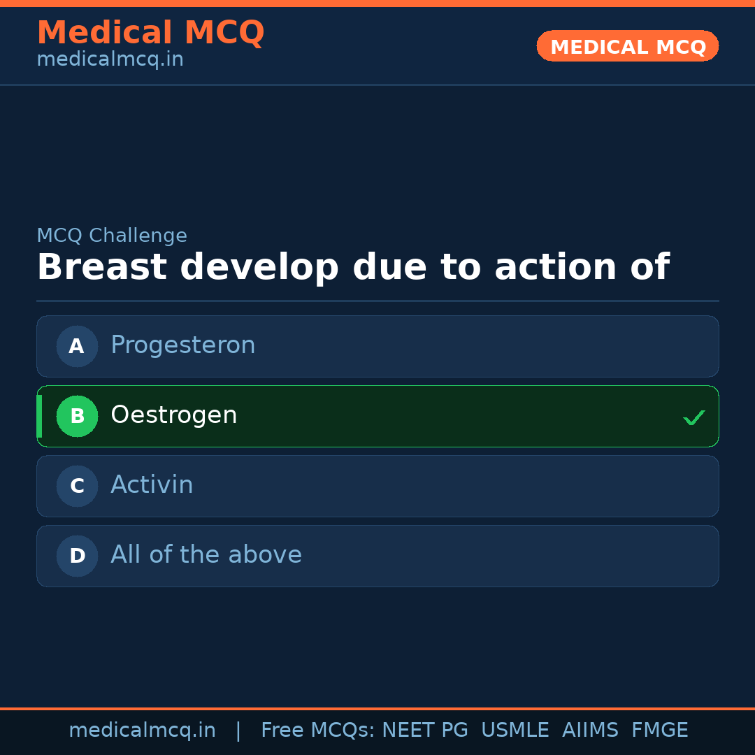Click the Medical MCQ logo text
The width and height of the screenshot is (755, 755).
coord(150,32)
